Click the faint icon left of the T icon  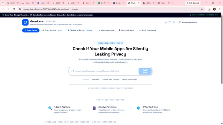click(166, 22)
